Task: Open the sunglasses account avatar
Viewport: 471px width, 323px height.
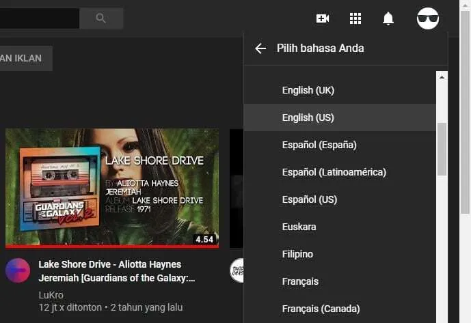Action: click(x=428, y=18)
